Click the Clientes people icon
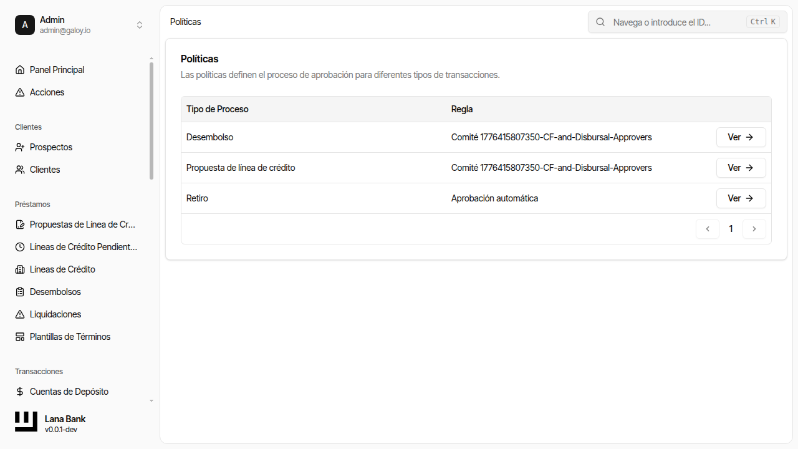The image size is (798, 449). (20, 170)
